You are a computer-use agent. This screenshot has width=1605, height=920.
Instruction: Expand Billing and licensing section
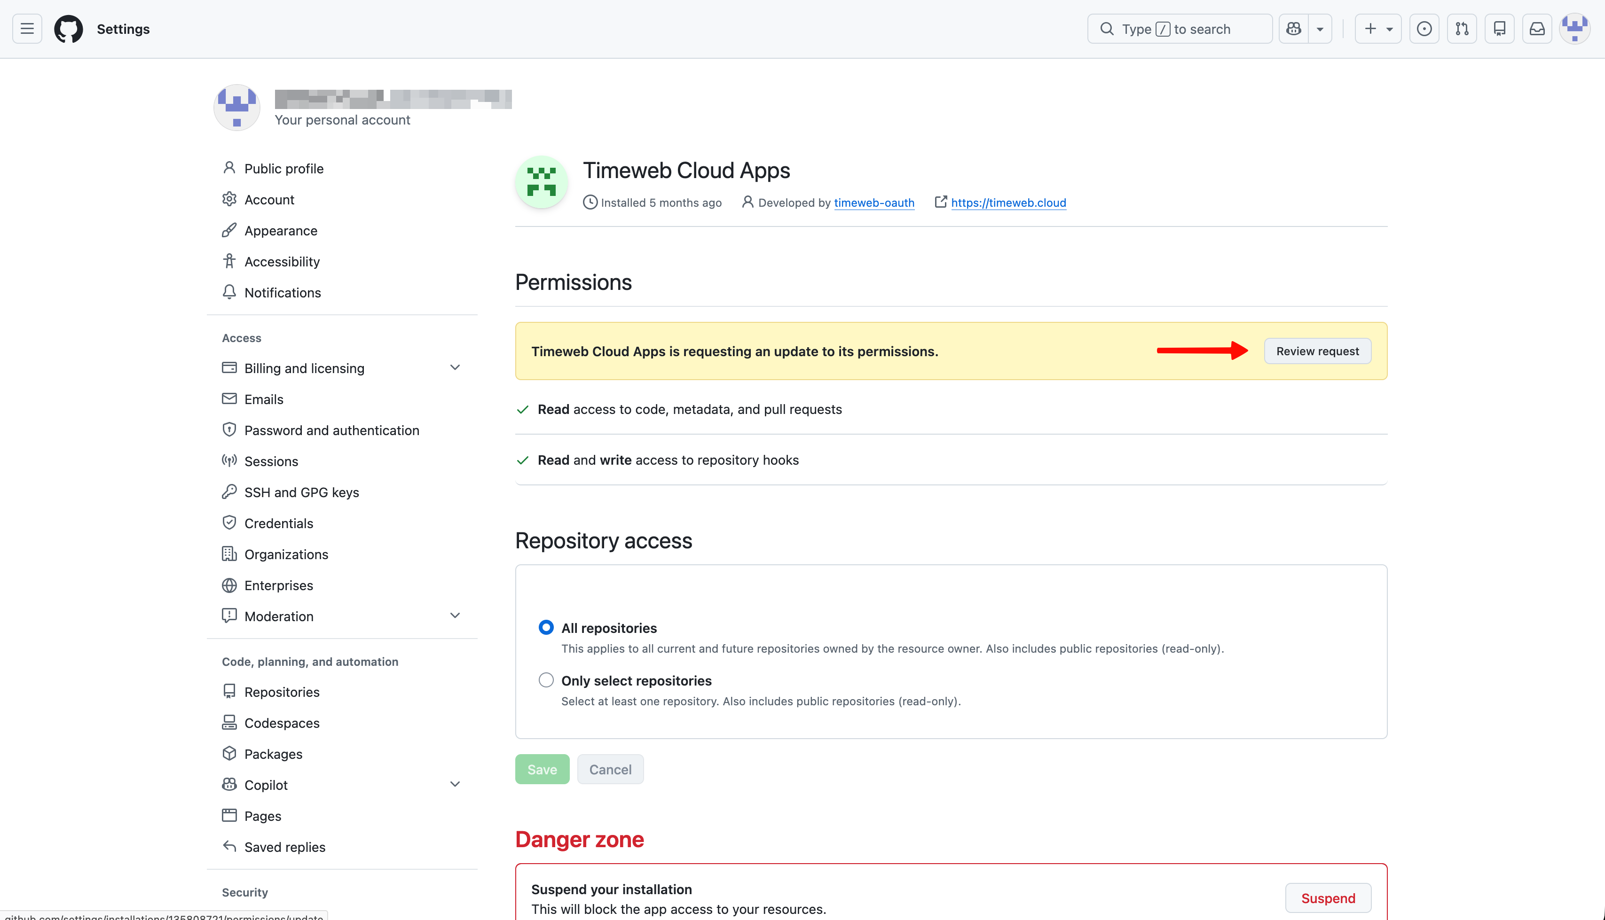point(455,367)
